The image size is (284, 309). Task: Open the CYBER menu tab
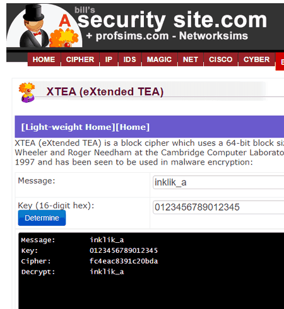tap(256, 59)
